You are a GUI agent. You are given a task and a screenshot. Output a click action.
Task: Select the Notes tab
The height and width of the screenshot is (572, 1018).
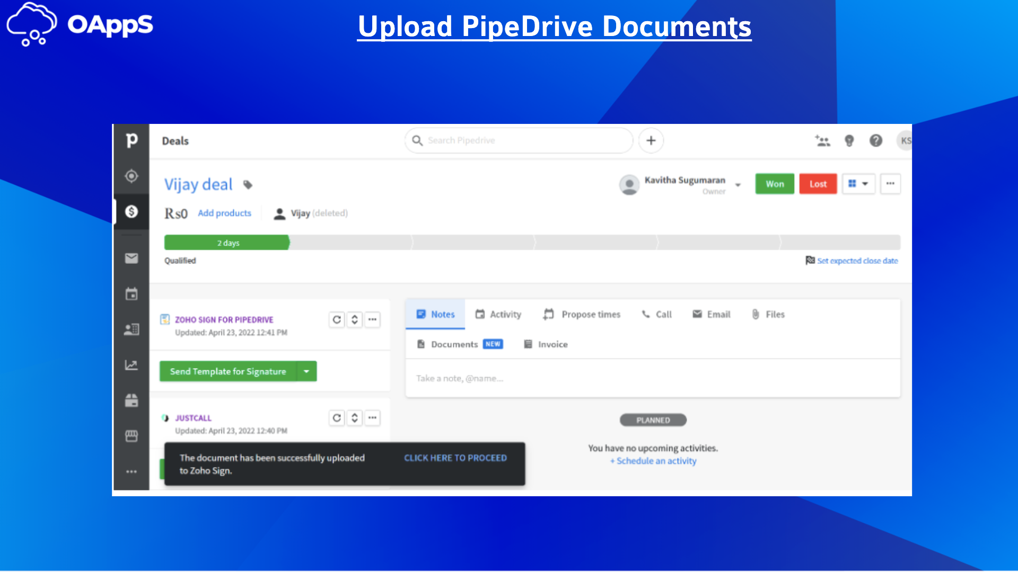point(435,314)
